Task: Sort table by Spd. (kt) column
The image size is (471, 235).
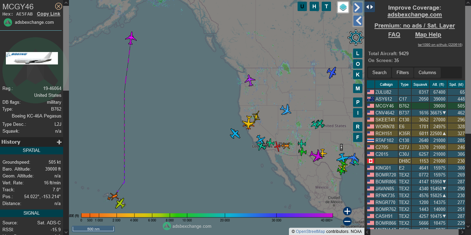Action: click(x=457, y=84)
